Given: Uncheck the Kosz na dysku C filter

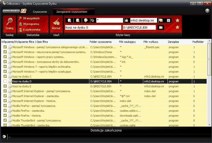Looking at the screenshot, I should 5,76.
